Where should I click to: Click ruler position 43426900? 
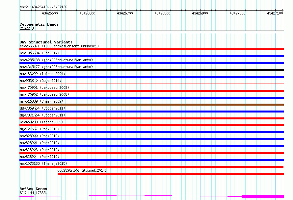tap(200, 13)
